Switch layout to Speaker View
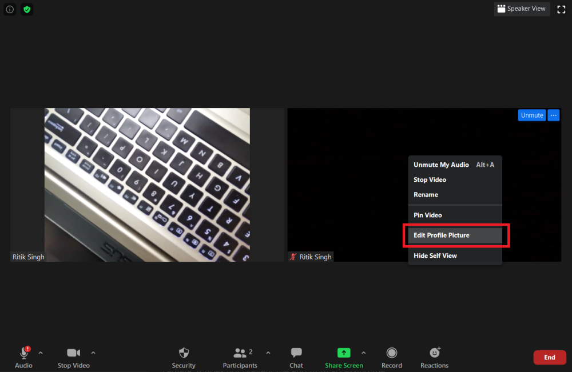This screenshot has height=372, width=572. coord(521,9)
